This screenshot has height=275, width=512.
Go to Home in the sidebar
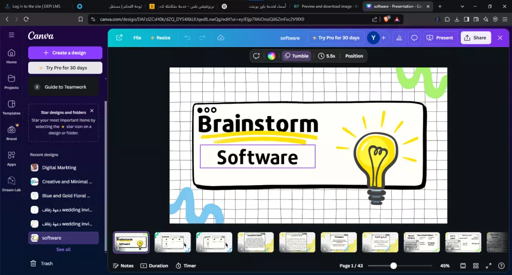pos(11,56)
